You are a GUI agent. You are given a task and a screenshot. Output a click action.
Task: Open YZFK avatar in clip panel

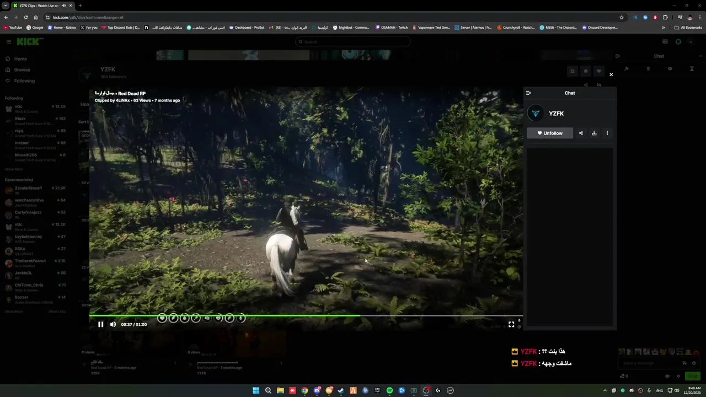pos(535,114)
